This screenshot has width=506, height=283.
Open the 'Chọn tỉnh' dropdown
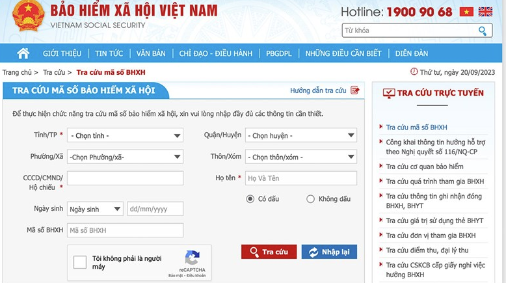[126, 135]
